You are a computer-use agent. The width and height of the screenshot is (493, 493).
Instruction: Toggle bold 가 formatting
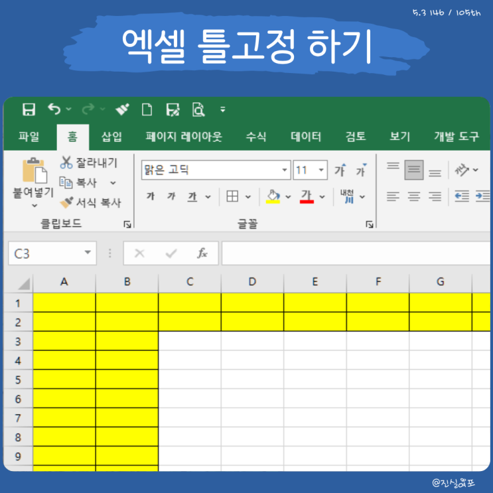[x=151, y=196]
